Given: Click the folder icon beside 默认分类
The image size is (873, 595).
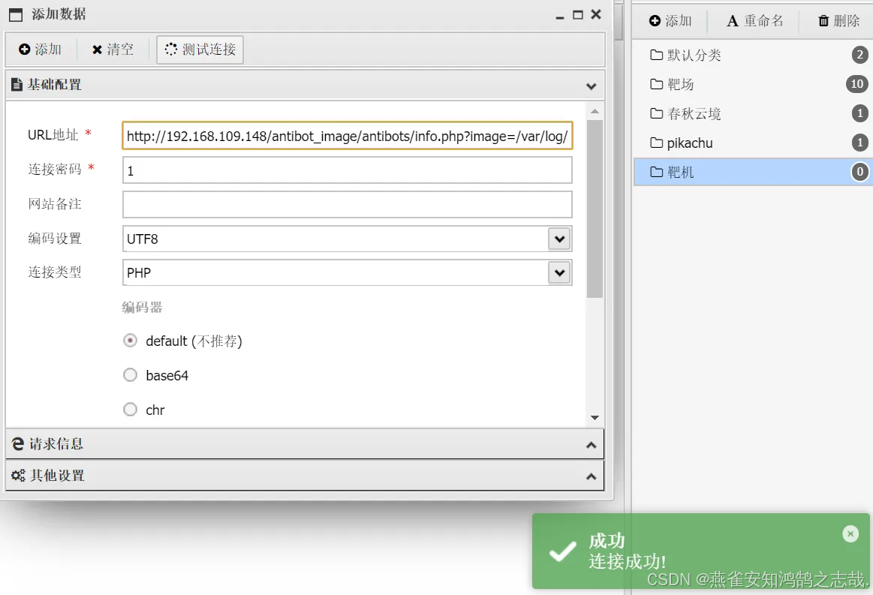Looking at the screenshot, I should [656, 55].
